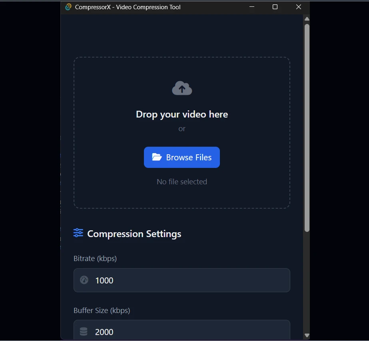Click the folder icon inside Browse Files button
Image resolution: width=369 pixels, height=341 pixels.
pyautogui.click(x=158, y=157)
